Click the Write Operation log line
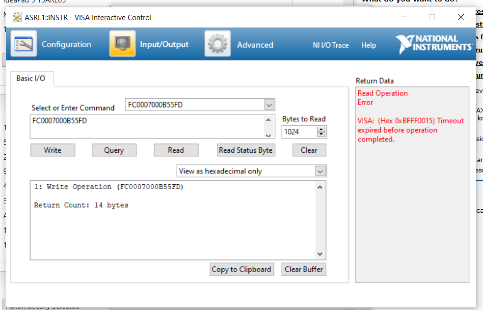 tap(109, 187)
